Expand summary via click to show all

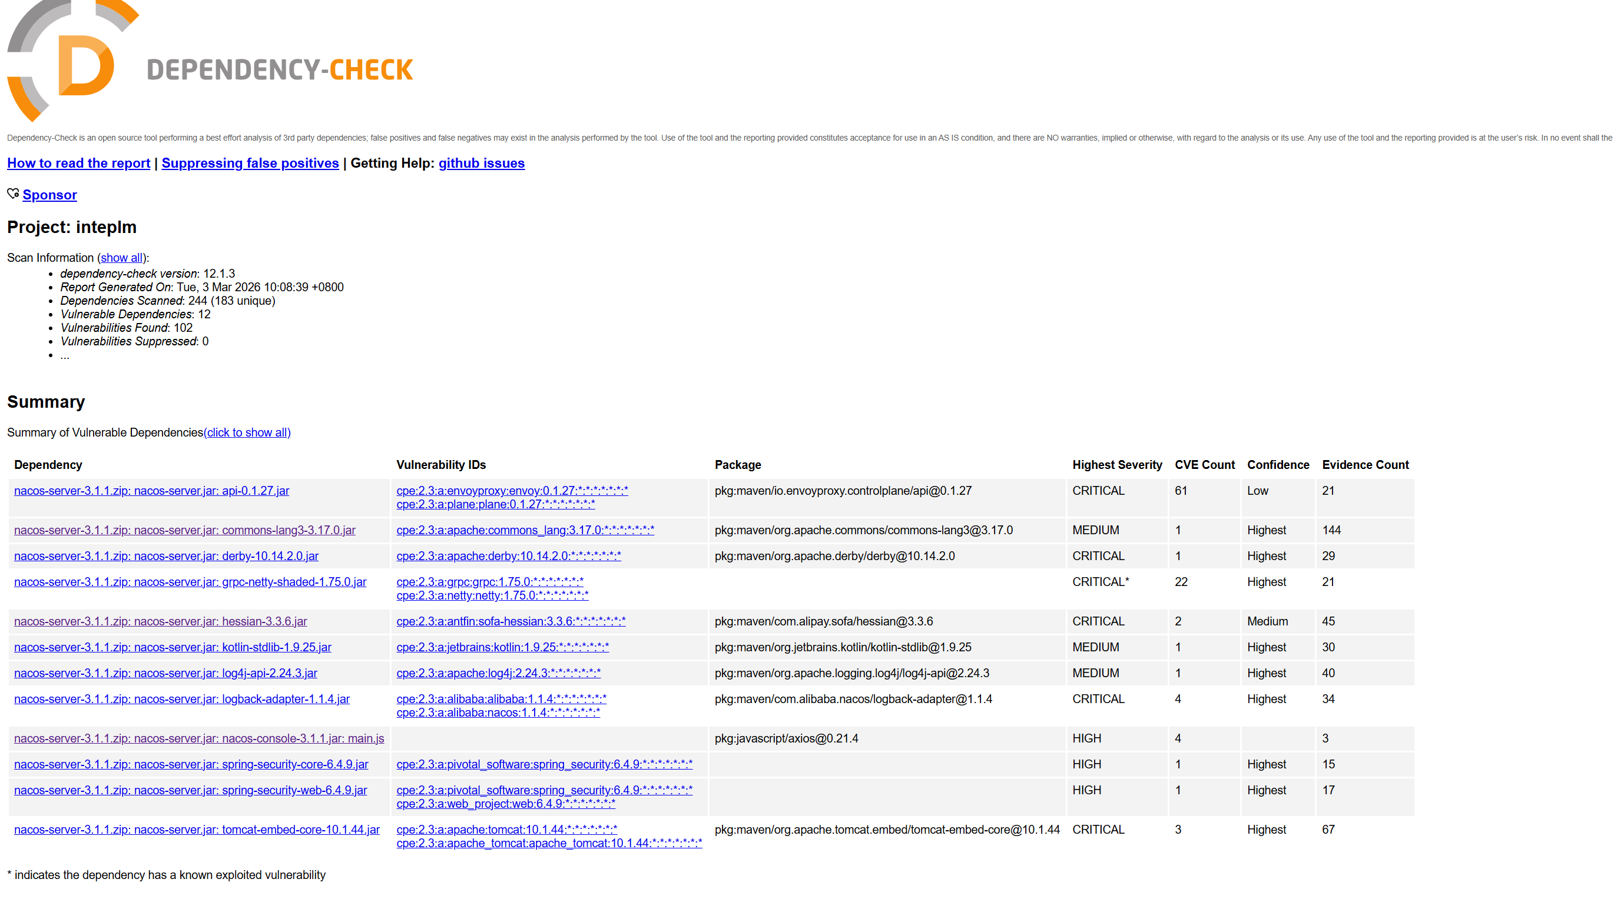coord(247,432)
